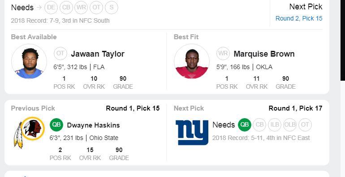Image resolution: width=345 pixels, height=177 pixels.
Task: Click the green QB badge beside Dwayne Haskins
Action: tap(56, 125)
